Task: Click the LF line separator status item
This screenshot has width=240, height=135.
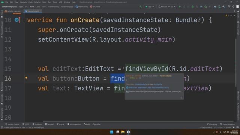Action: click(214, 127)
